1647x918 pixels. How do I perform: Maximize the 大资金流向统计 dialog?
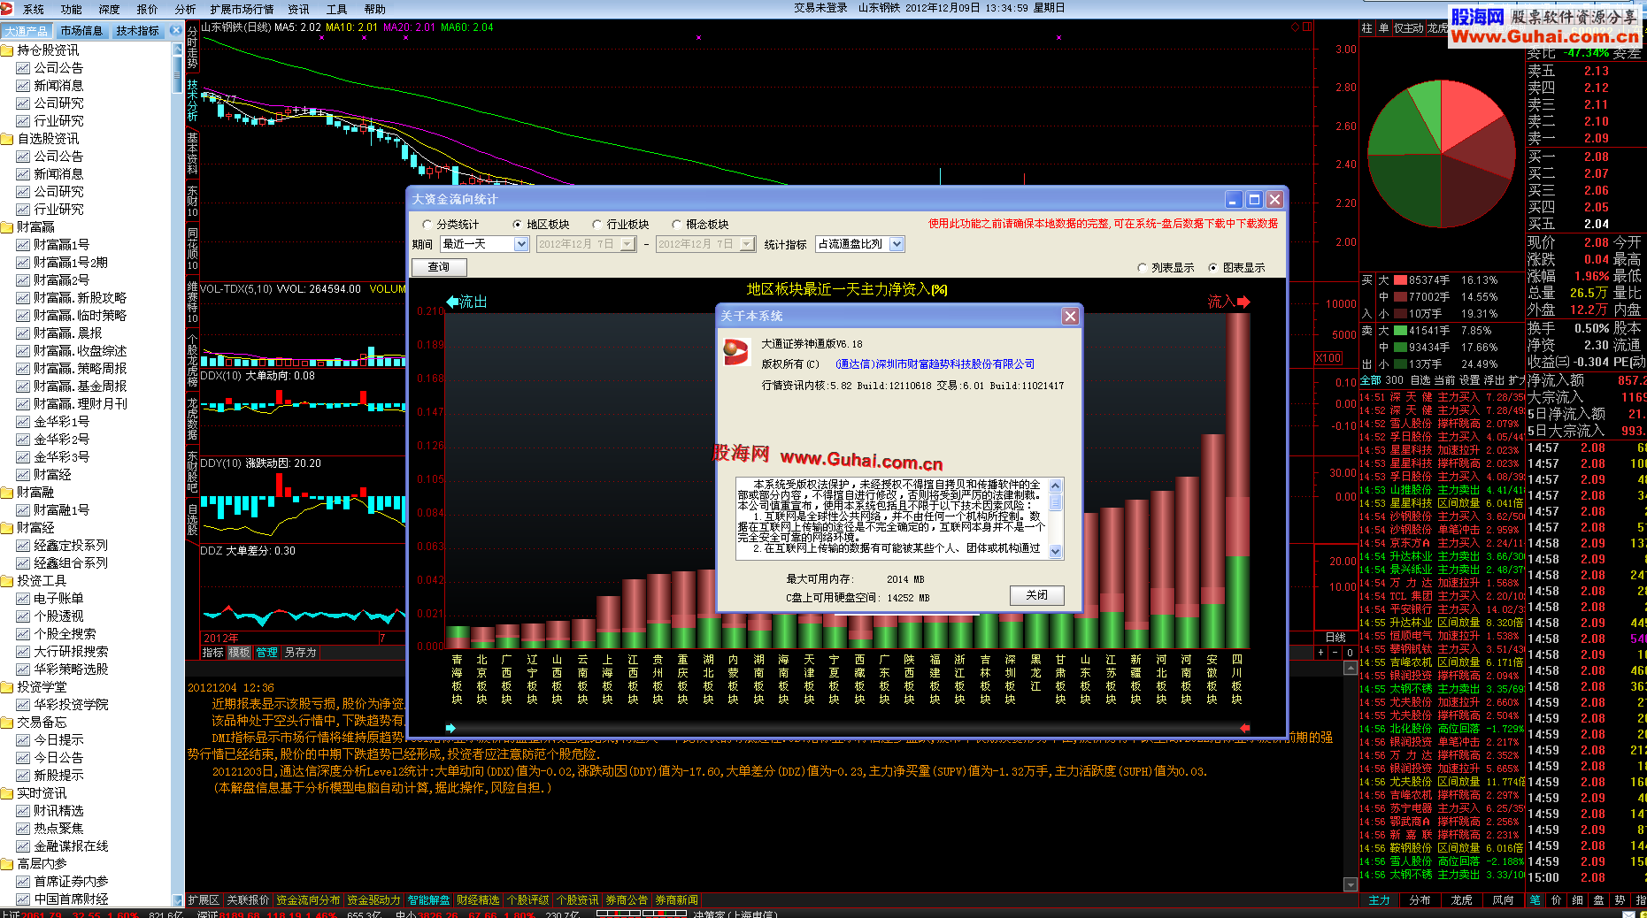1254,200
